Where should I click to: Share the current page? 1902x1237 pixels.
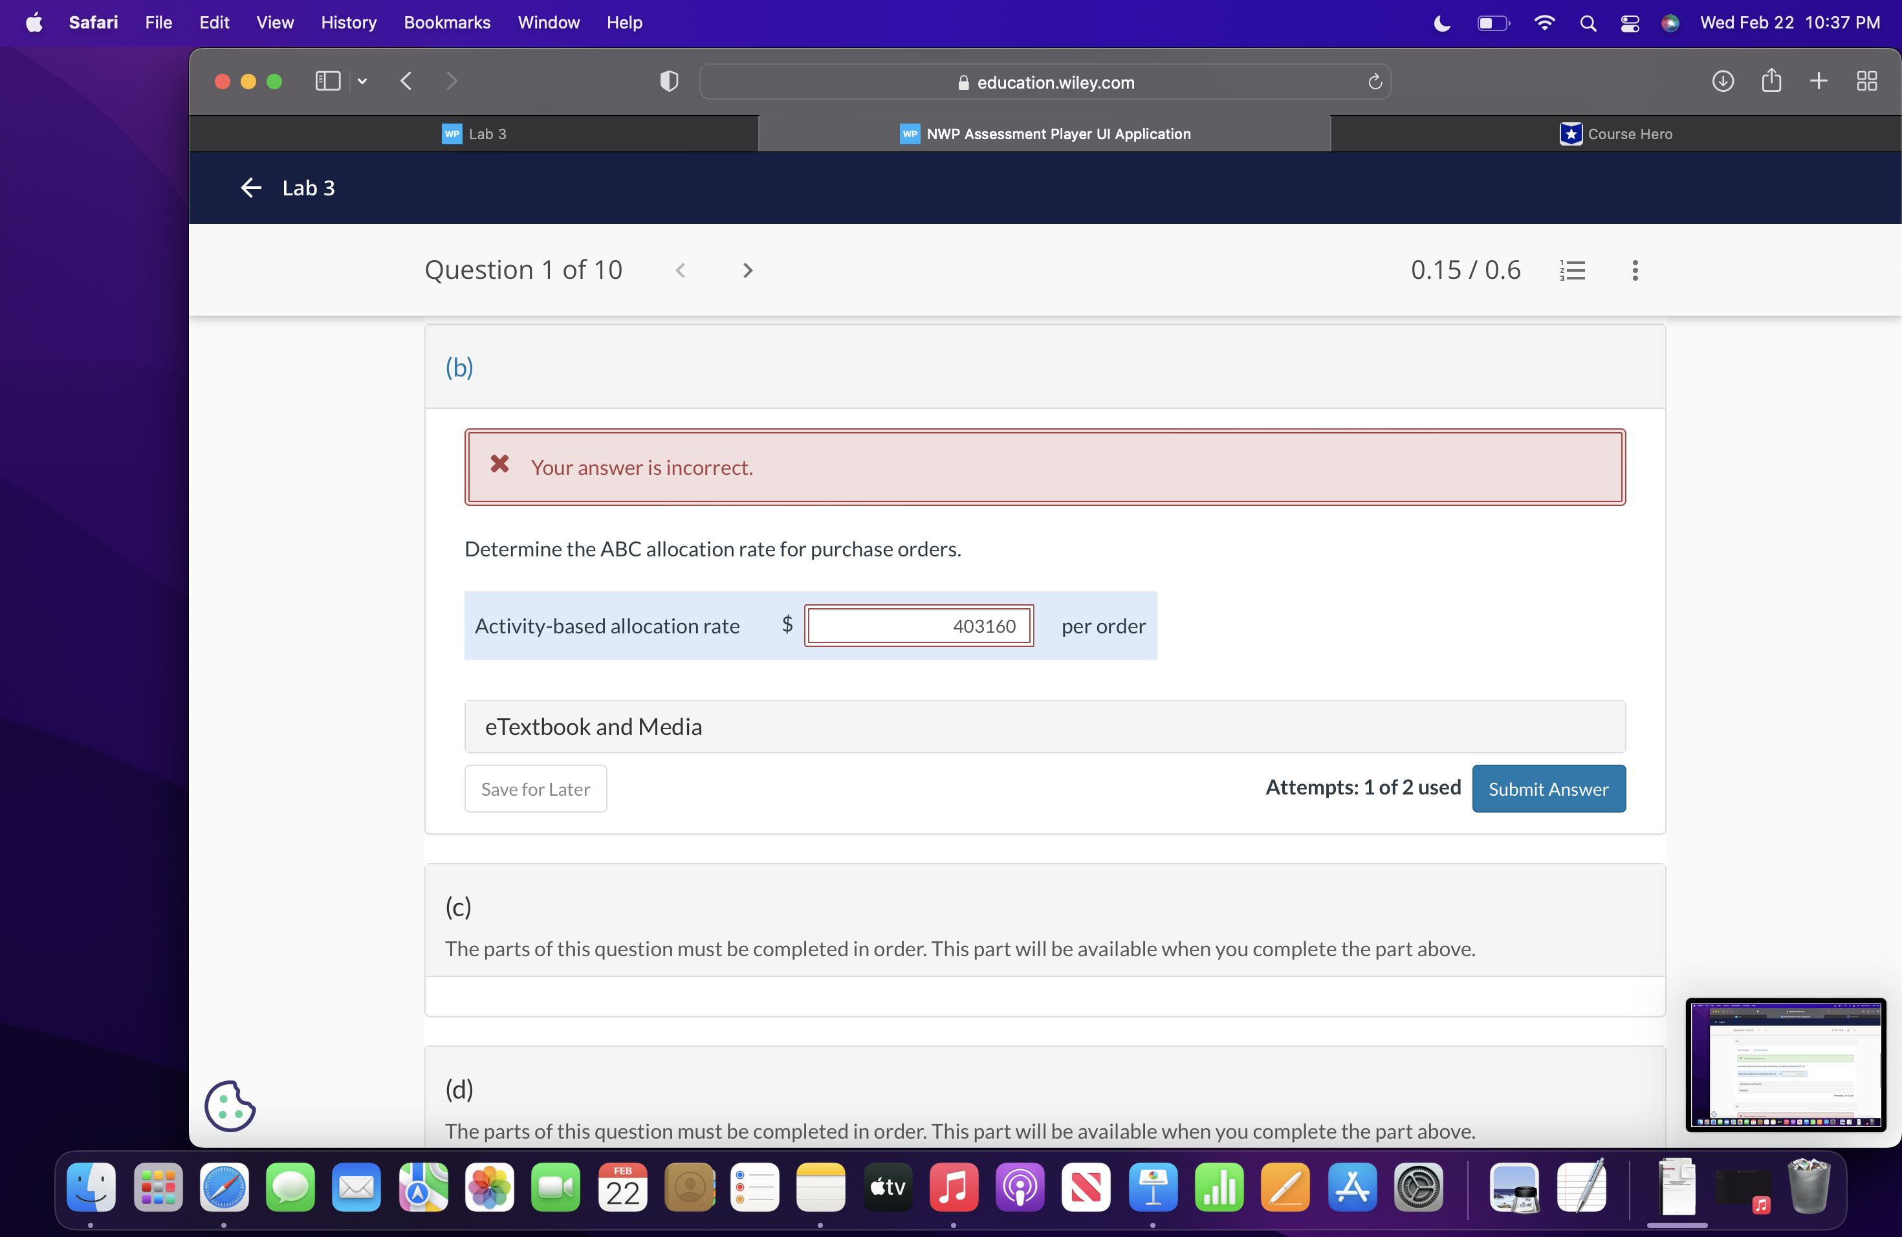(x=1771, y=81)
